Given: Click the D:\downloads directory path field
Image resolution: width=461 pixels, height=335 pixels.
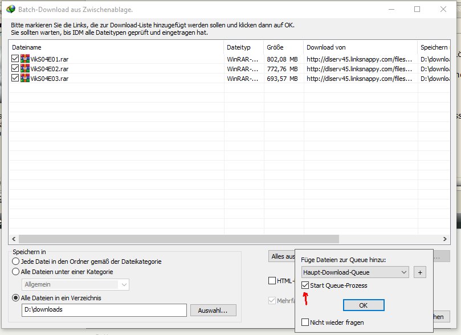Looking at the screenshot, I should pos(103,310).
